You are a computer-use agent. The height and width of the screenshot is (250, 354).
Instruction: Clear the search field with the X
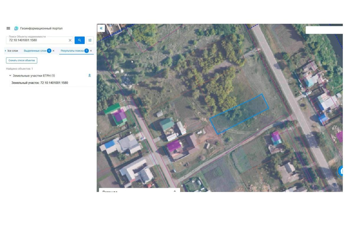70,40
